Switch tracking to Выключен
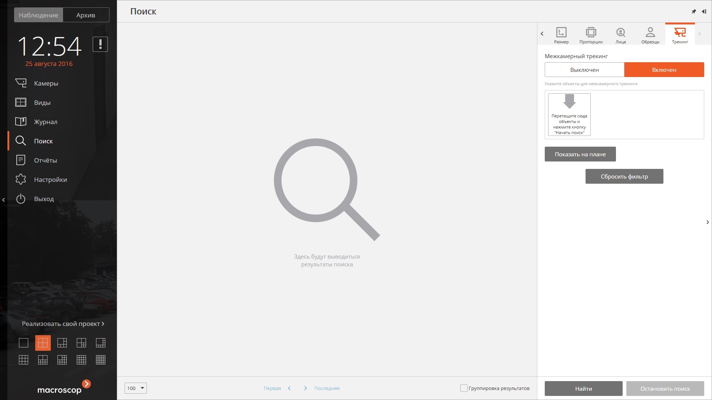Image resolution: width=712 pixels, height=400 pixels. click(584, 70)
